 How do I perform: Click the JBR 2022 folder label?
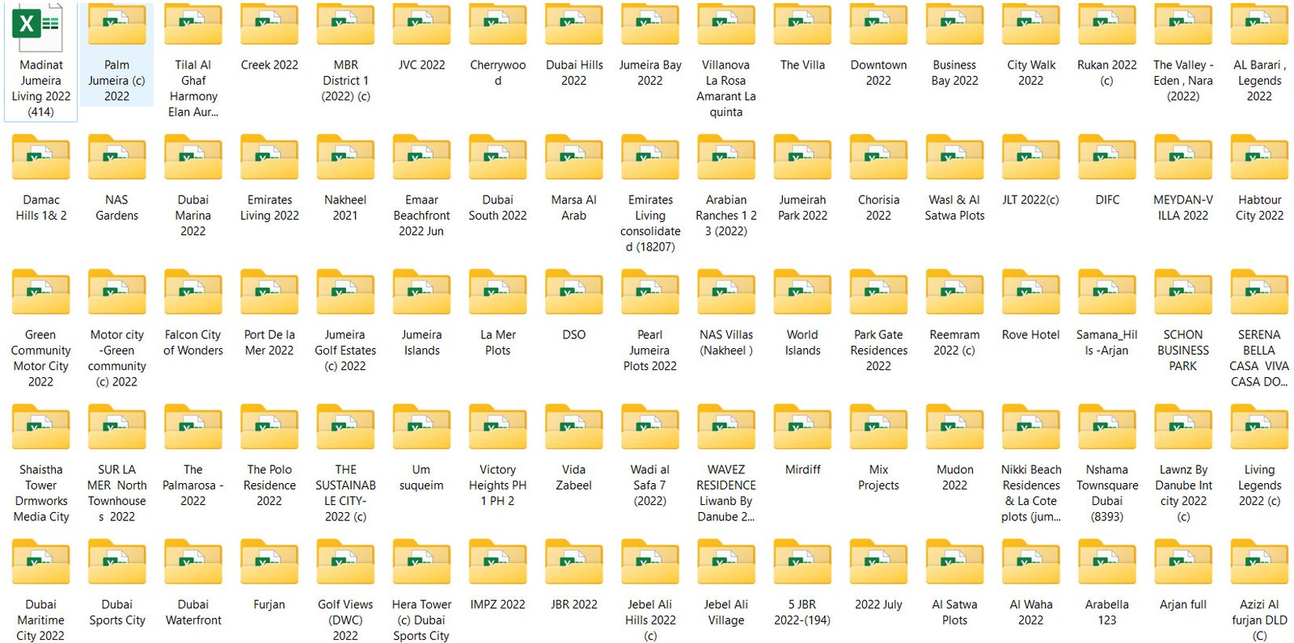573,604
